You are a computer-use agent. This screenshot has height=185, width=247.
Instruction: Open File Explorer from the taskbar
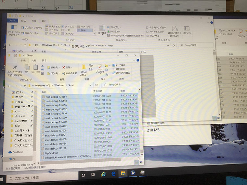(x=123, y=173)
